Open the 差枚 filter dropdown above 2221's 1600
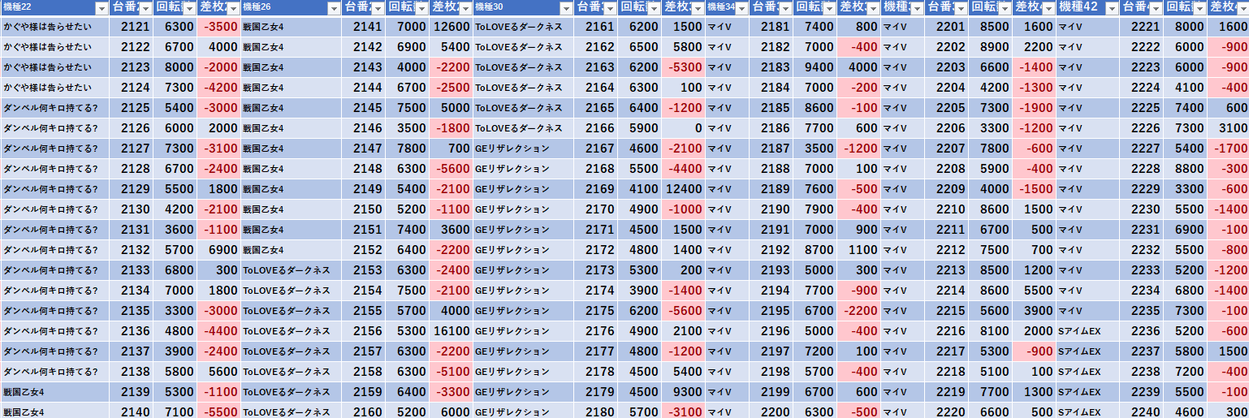 coord(1242,8)
